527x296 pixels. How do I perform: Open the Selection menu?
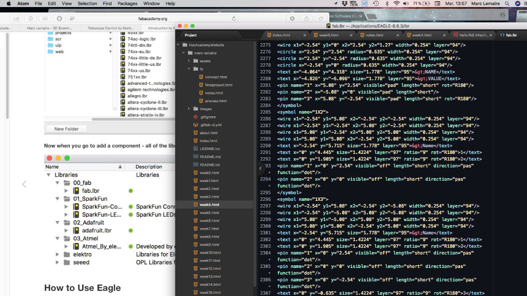[87, 4]
